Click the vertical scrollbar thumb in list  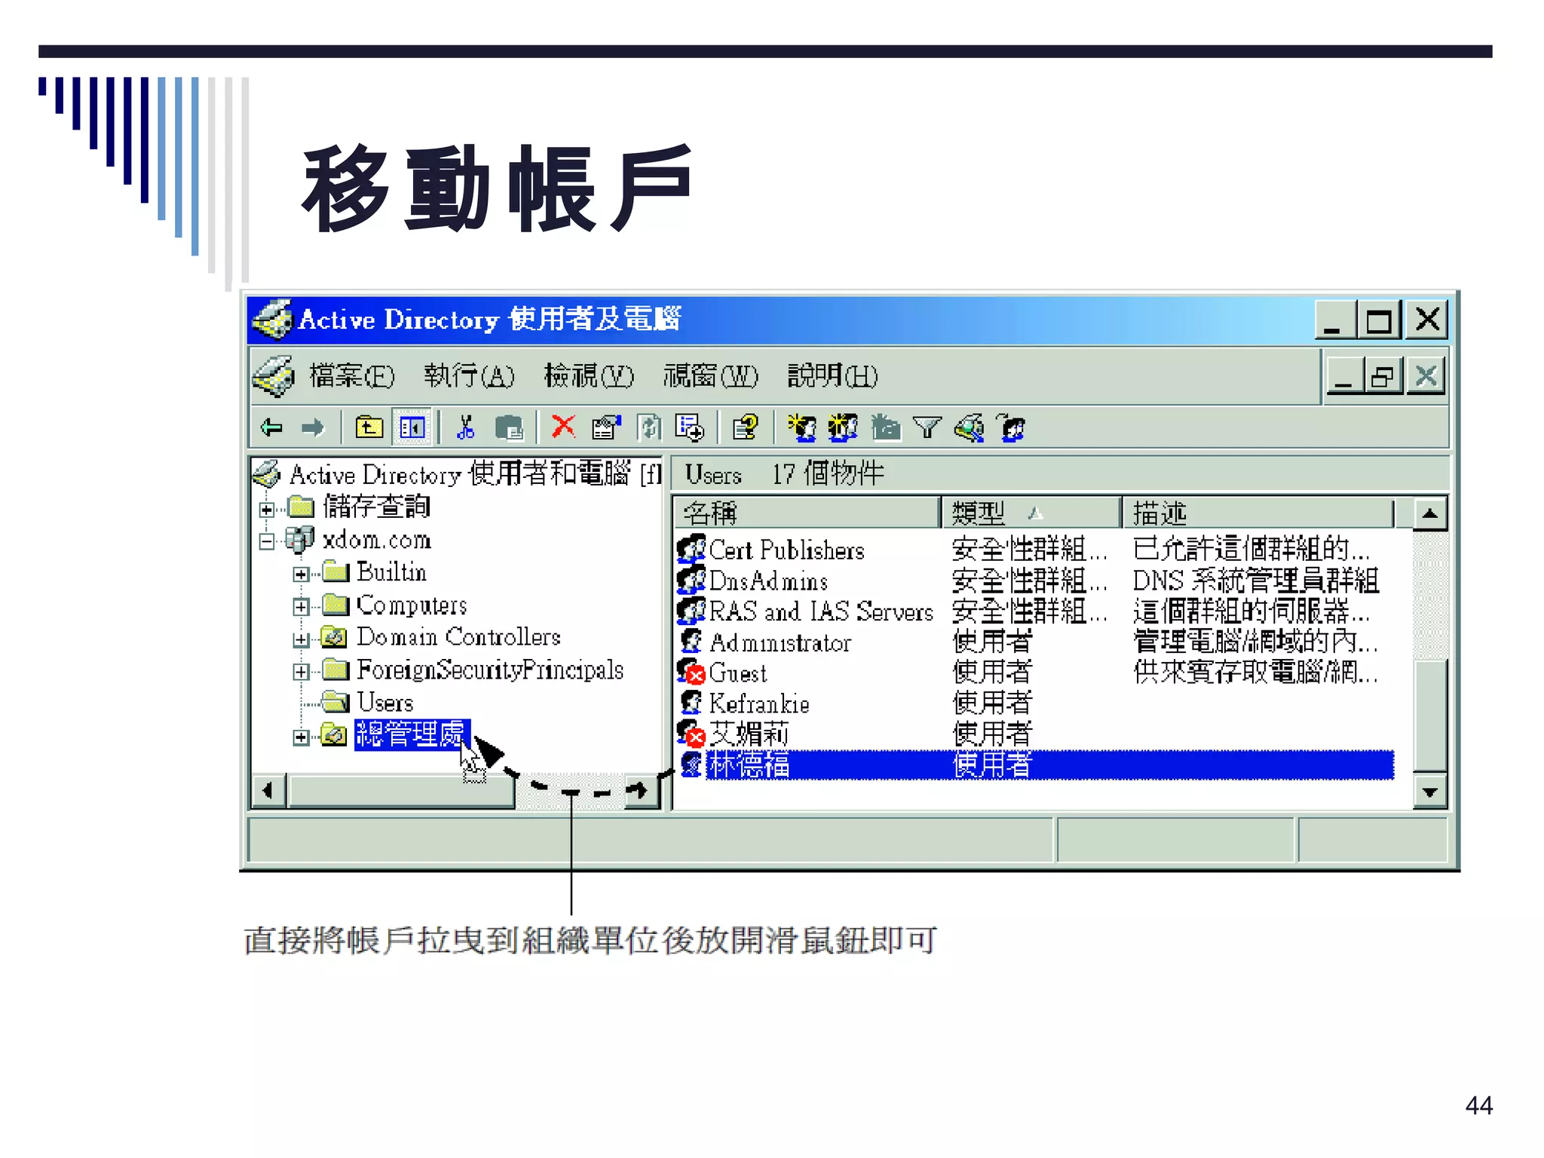[1429, 715]
